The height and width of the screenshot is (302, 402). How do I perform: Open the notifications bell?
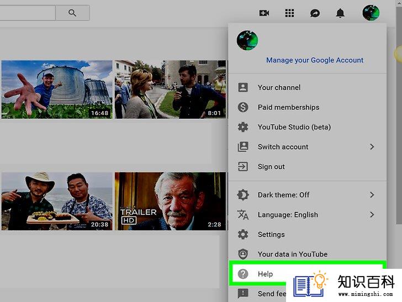[x=340, y=13]
